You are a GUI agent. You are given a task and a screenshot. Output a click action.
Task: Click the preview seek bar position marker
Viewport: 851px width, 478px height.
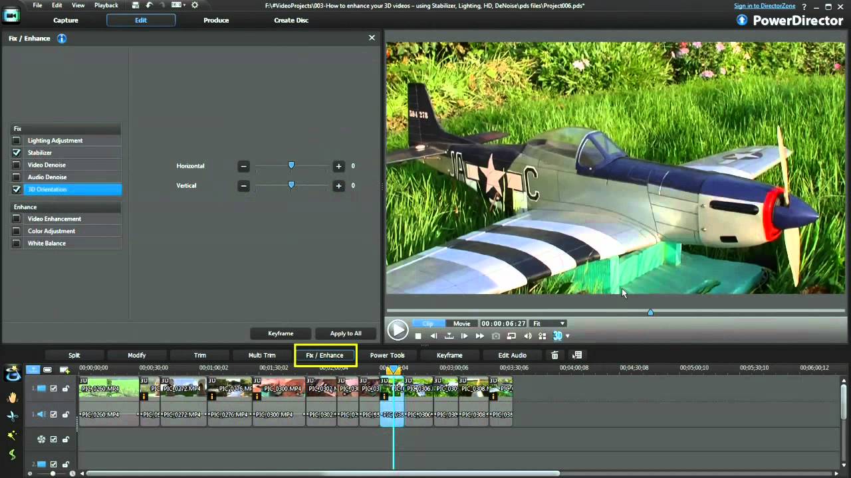pyautogui.click(x=650, y=312)
